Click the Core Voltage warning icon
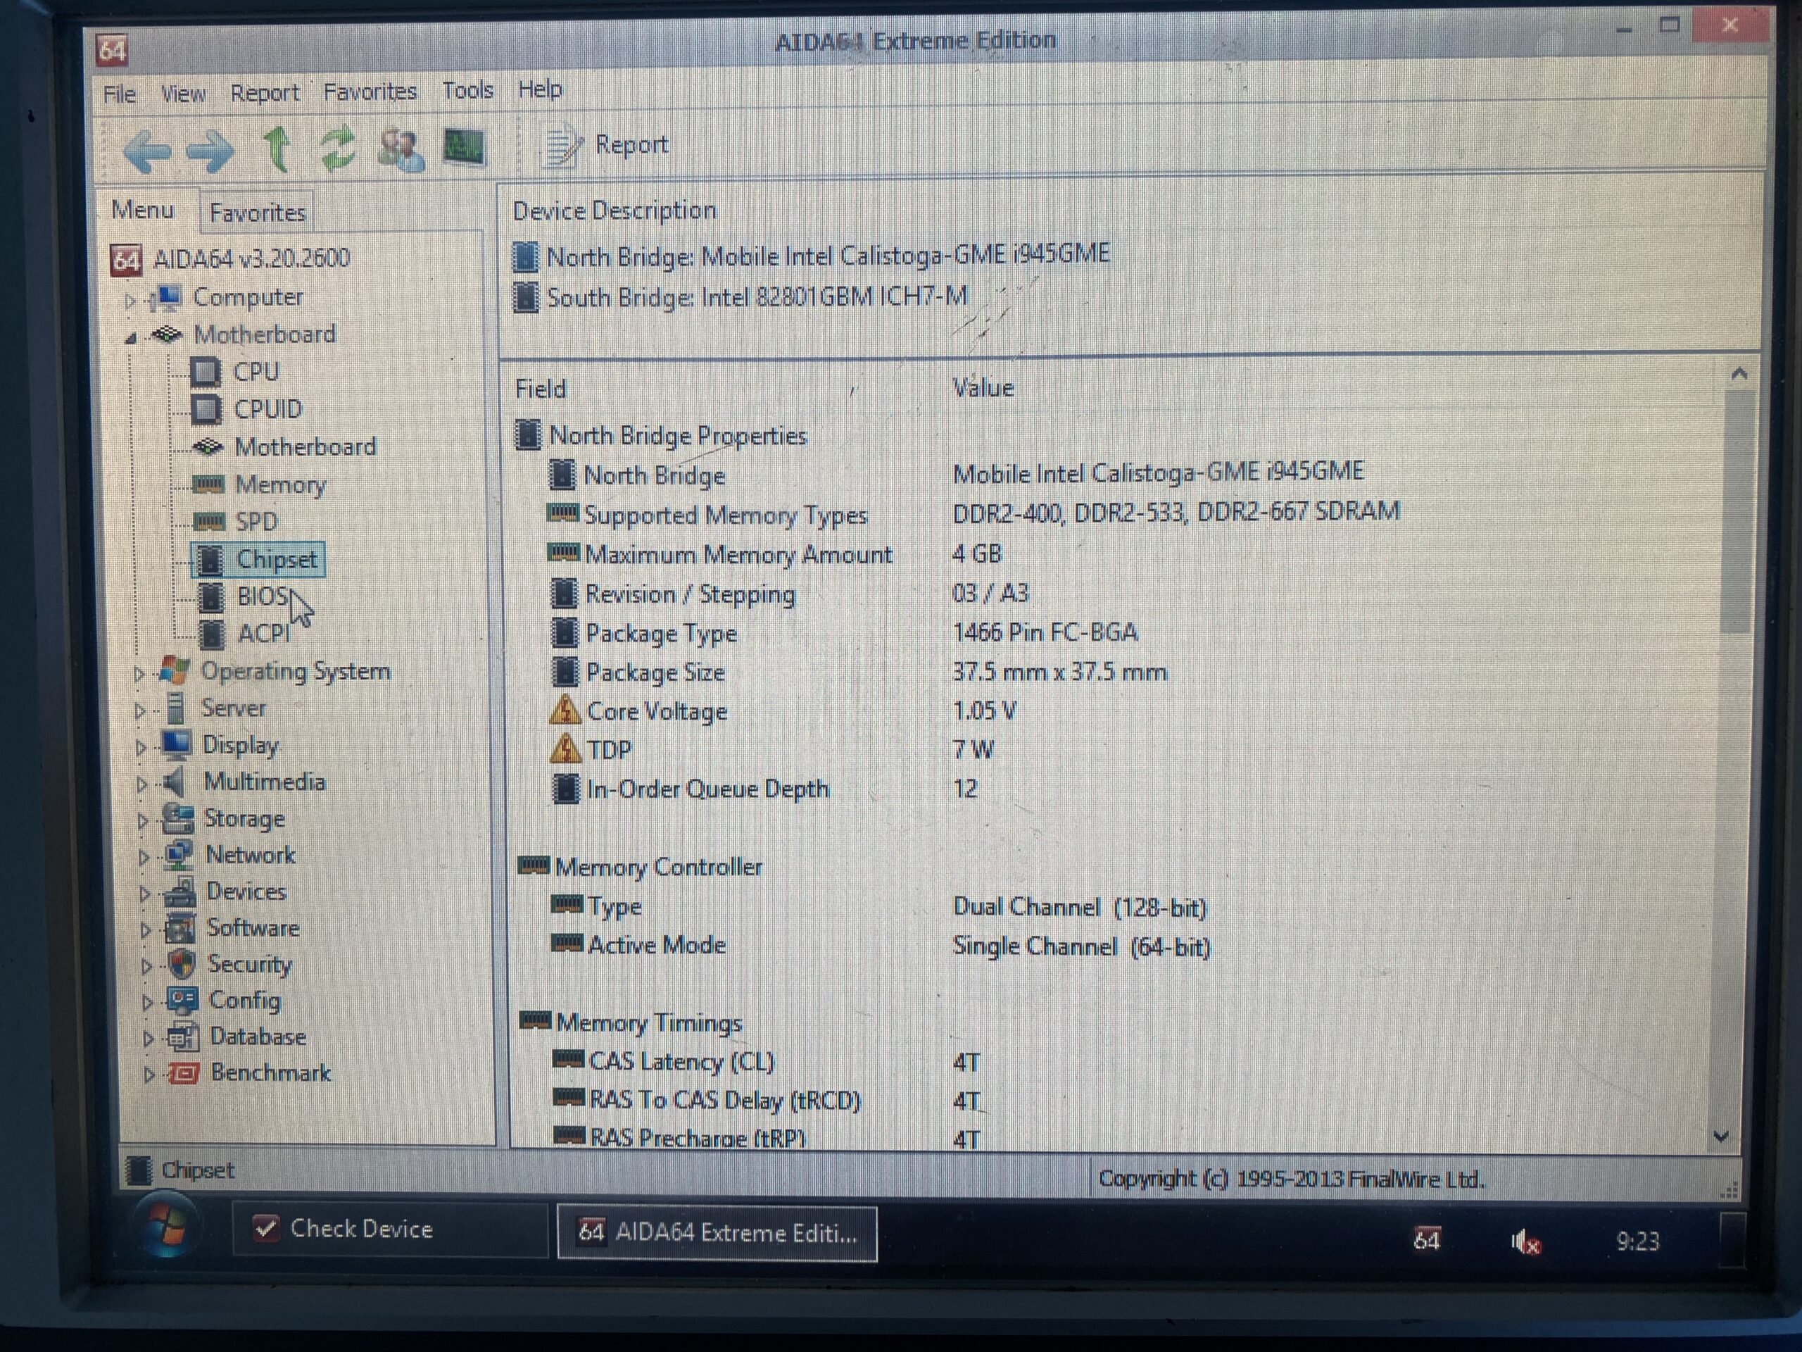 pos(565,710)
